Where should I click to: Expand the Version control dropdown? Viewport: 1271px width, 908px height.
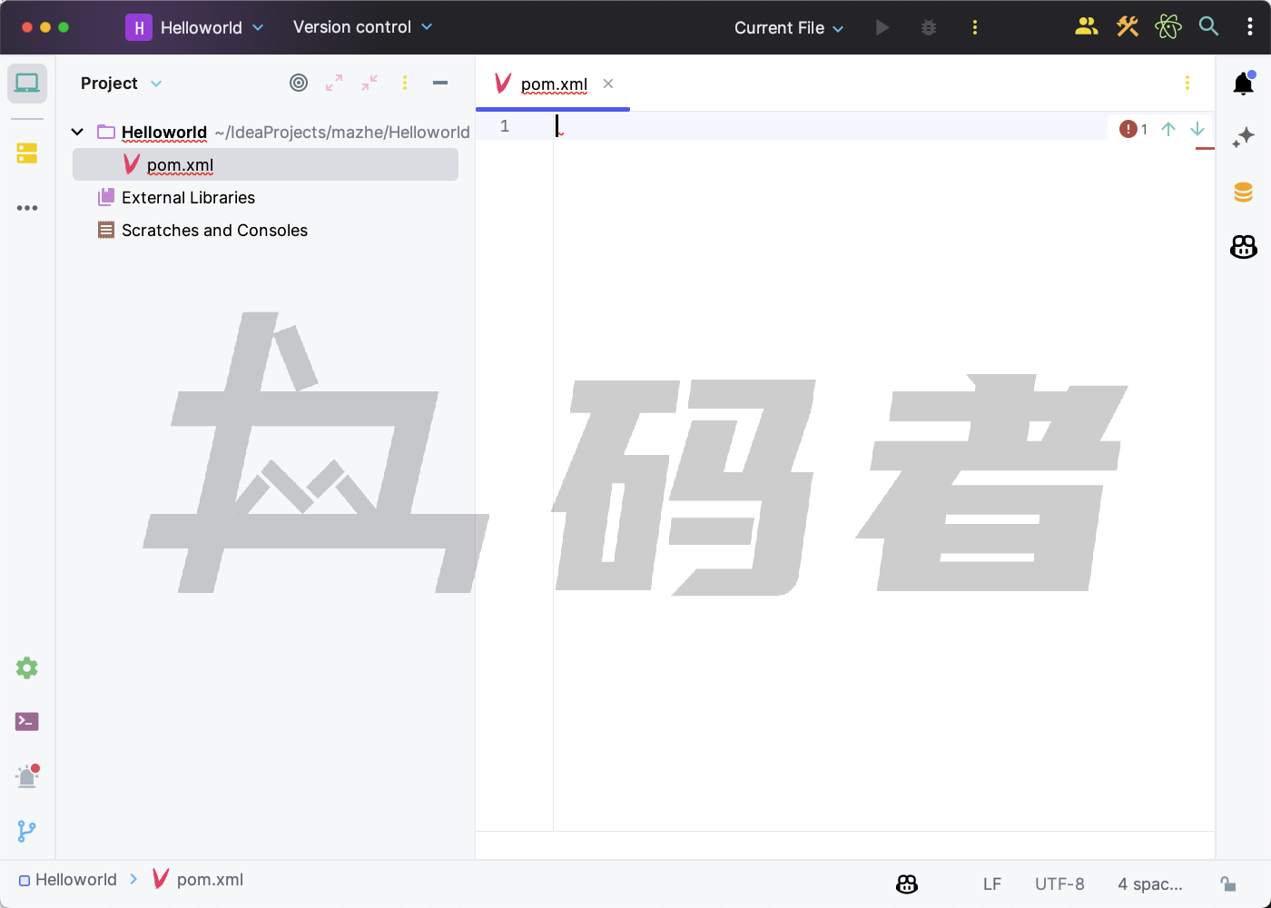coord(362,27)
